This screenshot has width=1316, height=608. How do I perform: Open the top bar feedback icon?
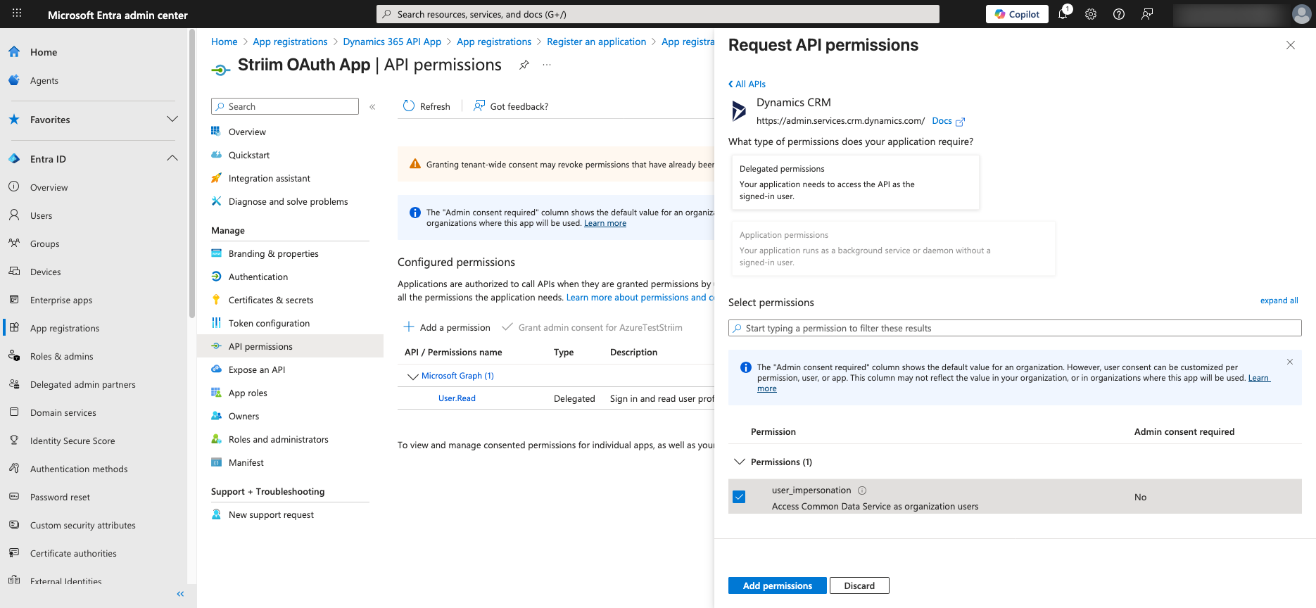[1147, 14]
